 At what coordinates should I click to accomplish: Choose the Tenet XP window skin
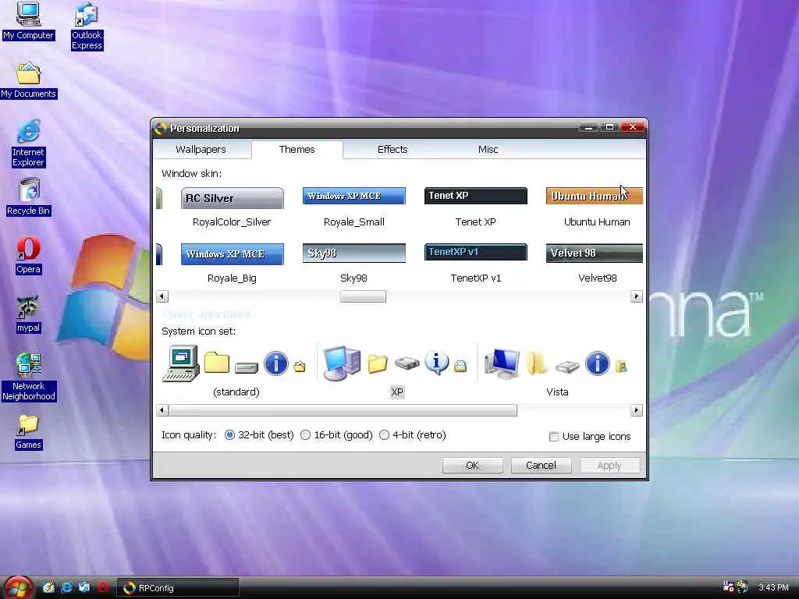pyautogui.click(x=475, y=207)
